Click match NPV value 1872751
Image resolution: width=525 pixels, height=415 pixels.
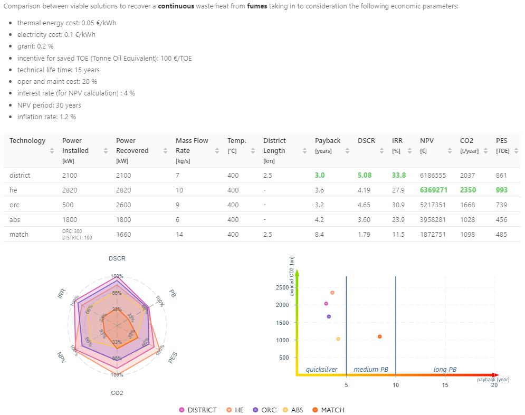(x=433, y=234)
